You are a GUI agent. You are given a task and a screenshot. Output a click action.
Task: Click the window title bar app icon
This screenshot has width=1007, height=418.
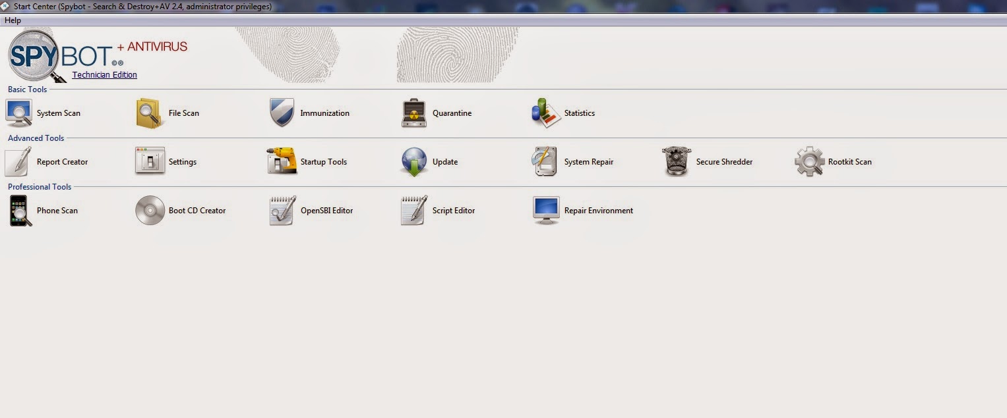(5, 6)
